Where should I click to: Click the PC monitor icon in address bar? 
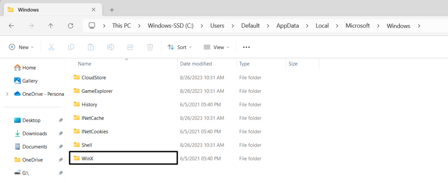coord(92,25)
